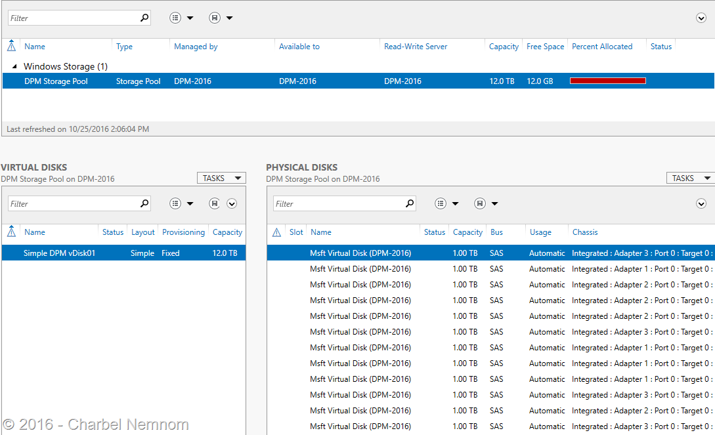This screenshot has height=435, width=715.
Task: Click Physical Disks list options dropdown arrow
Action: point(455,203)
